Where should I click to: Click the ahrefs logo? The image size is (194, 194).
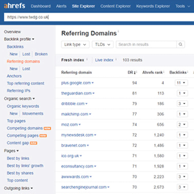click(x=14, y=6)
